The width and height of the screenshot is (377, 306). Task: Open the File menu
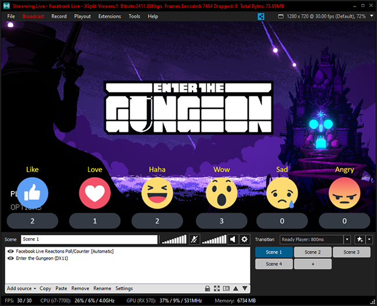(x=11, y=16)
